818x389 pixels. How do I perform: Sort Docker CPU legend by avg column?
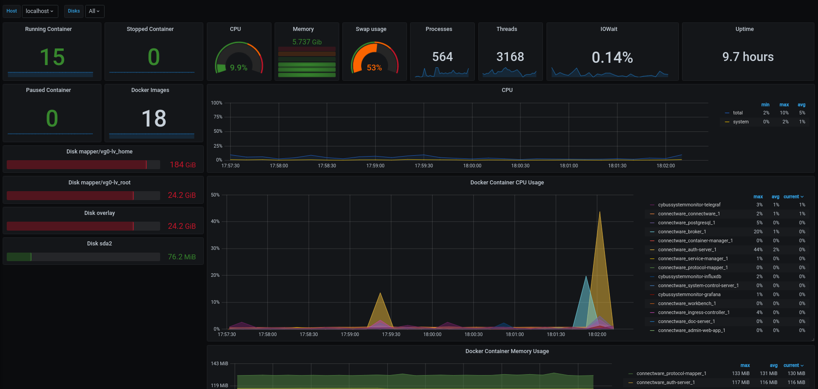[775, 197]
